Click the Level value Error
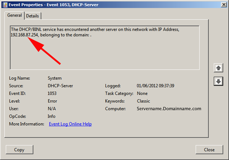Image resolution: width=229 pixels, height=160 pixels. pyautogui.click(x=52, y=101)
